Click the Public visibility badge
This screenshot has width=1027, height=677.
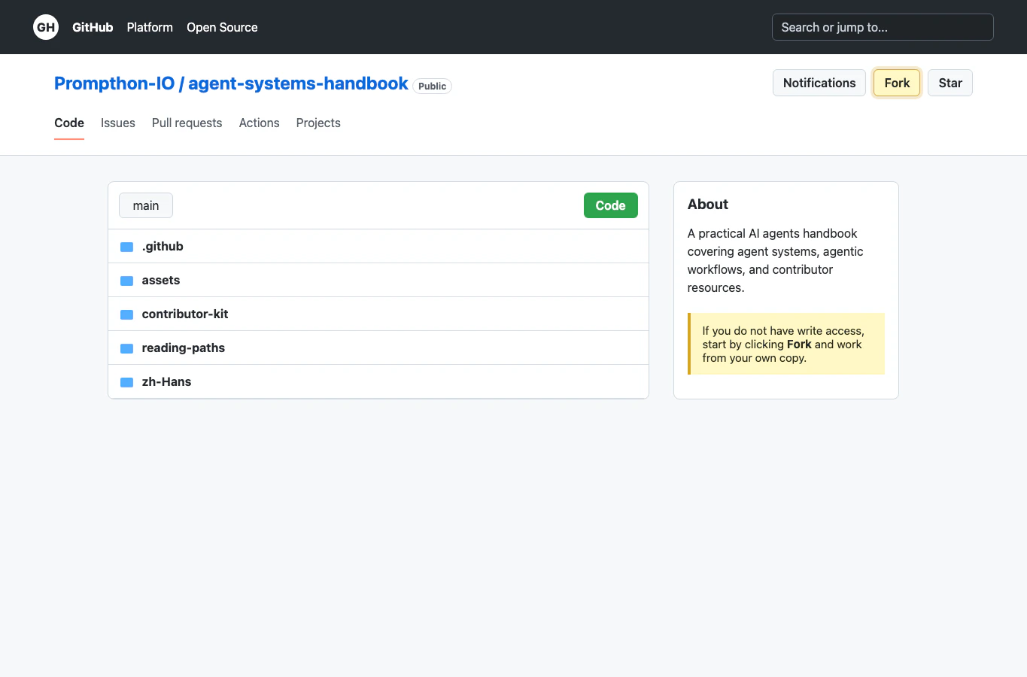(432, 86)
